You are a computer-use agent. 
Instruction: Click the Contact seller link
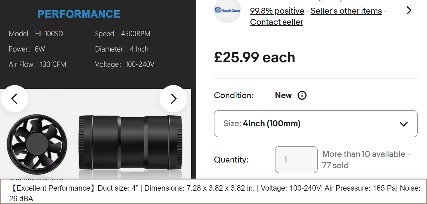[x=276, y=22]
